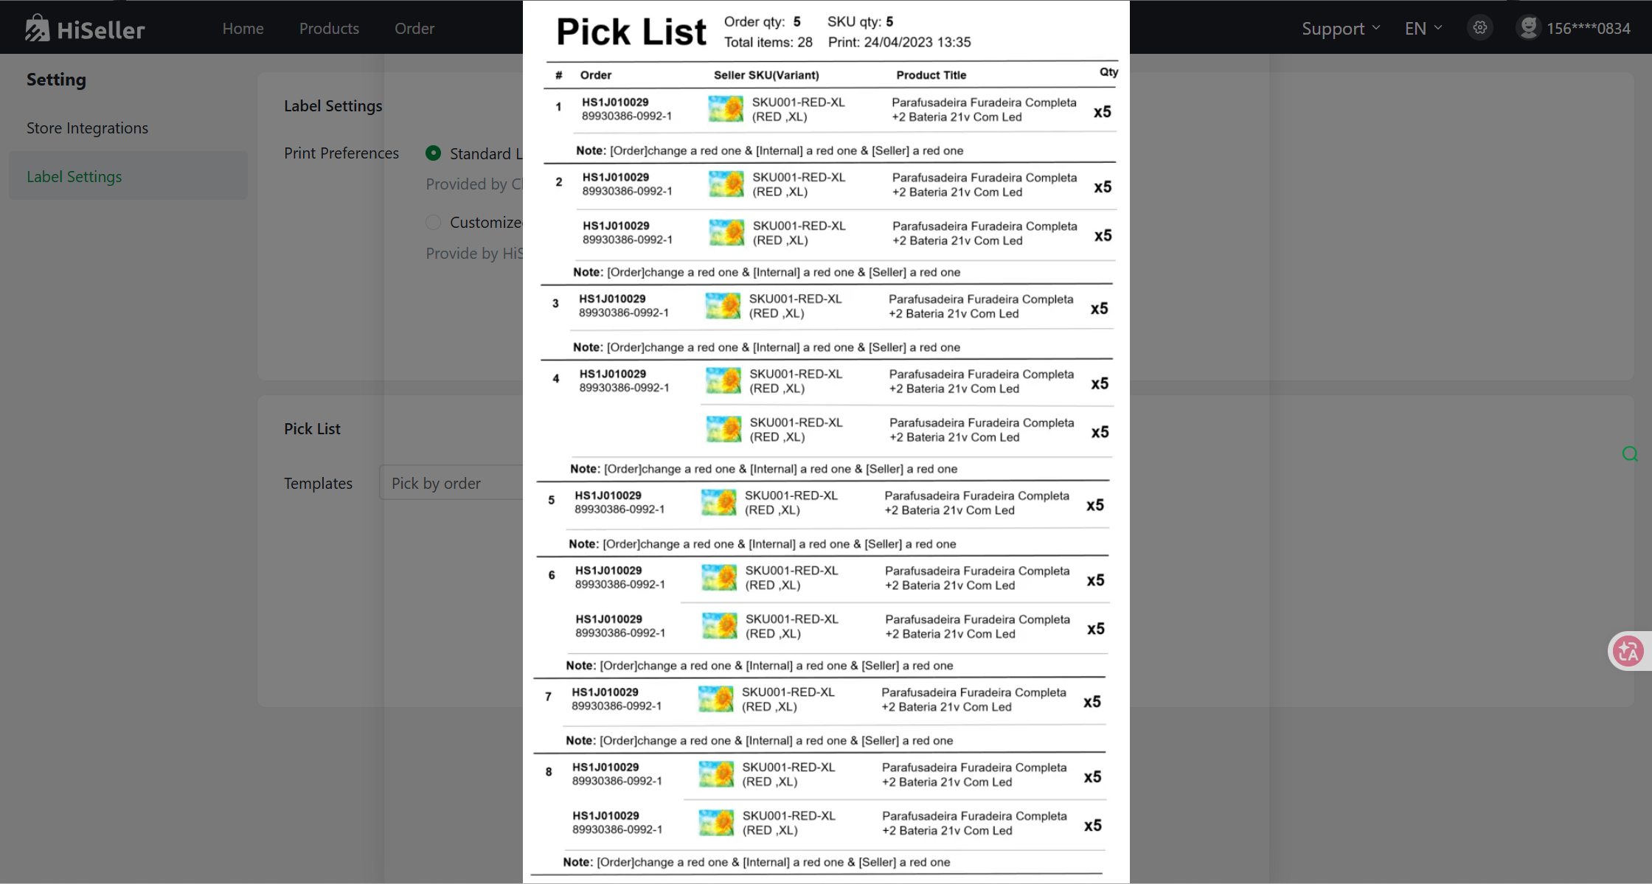Click sunflower thumbnail in pick list row 3
1652x884 pixels.
pyautogui.click(x=722, y=306)
